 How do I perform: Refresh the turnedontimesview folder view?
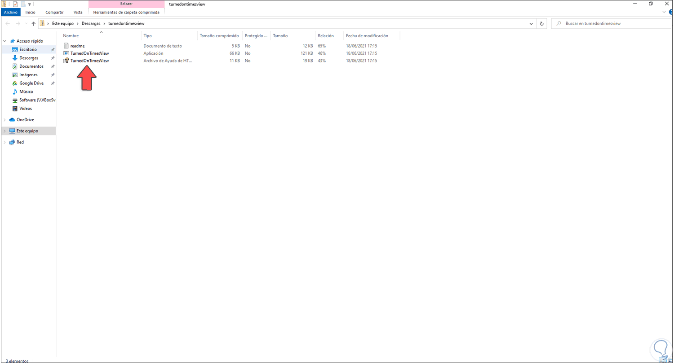click(542, 23)
